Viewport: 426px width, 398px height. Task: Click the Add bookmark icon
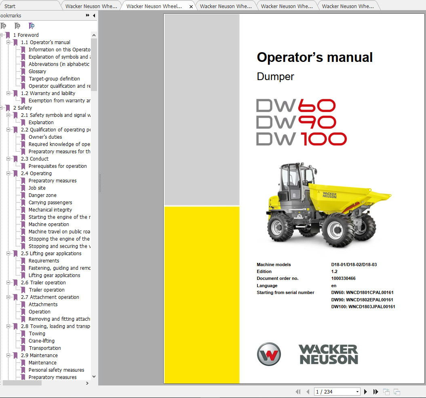(x=17, y=25)
